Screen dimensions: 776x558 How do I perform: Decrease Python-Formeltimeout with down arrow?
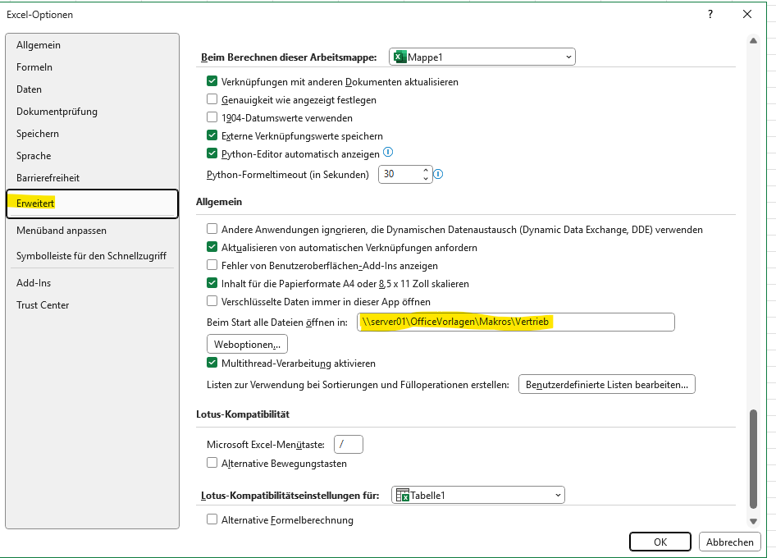point(426,178)
